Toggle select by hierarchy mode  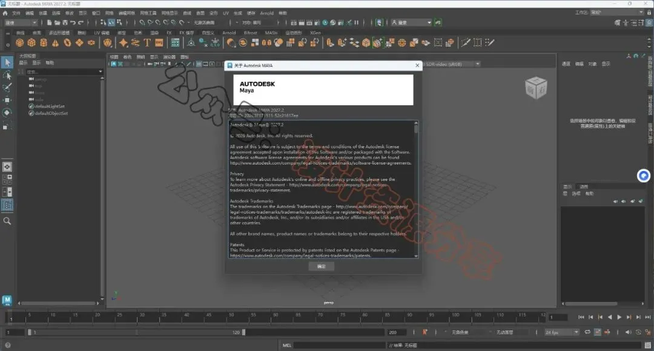pyautogui.click(x=104, y=22)
